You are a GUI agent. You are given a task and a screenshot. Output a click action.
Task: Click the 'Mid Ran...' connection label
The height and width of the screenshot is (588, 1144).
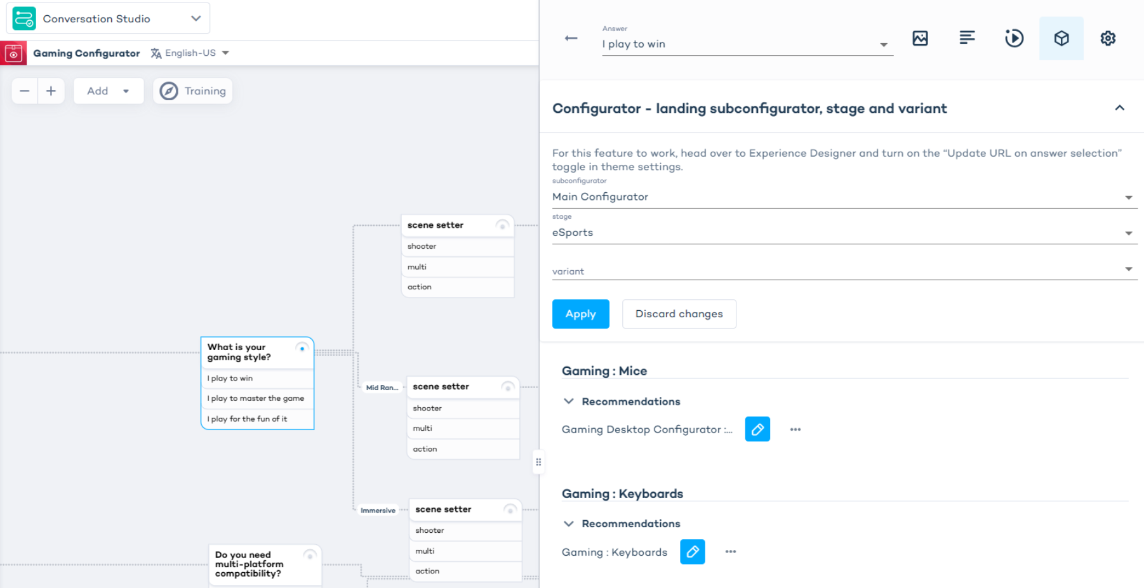382,388
